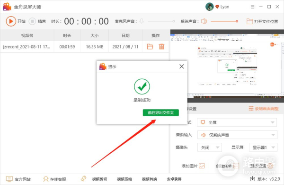Click the 16.33 MB size cell
284x185 pixels.
(x=95, y=47)
